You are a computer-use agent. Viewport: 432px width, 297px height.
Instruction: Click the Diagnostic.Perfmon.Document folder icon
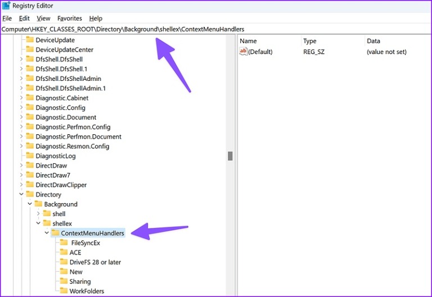pyautogui.click(x=30, y=136)
